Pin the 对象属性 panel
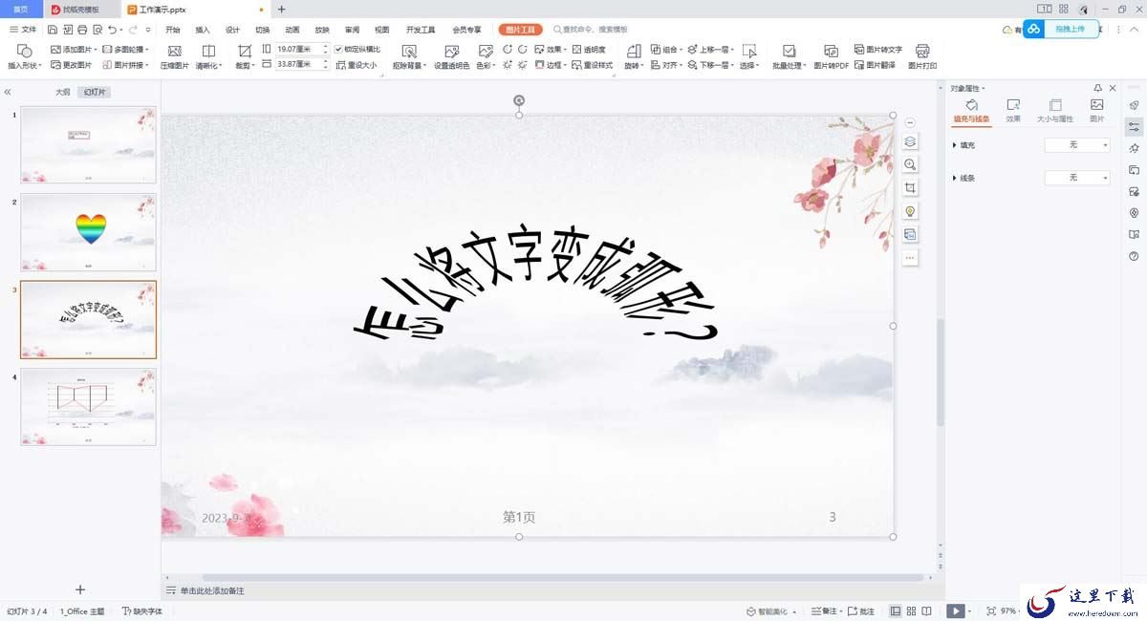Screen dimensions: 1147x621 1098,88
